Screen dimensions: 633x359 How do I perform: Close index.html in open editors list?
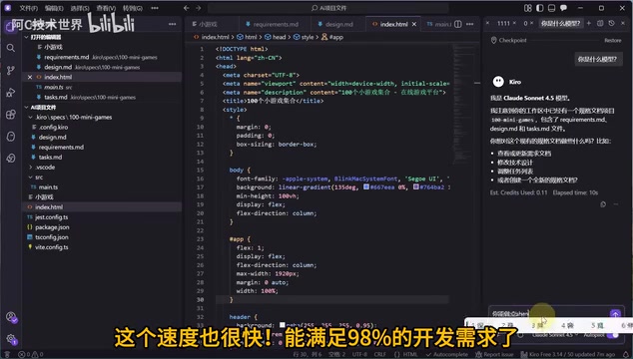click(30, 77)
